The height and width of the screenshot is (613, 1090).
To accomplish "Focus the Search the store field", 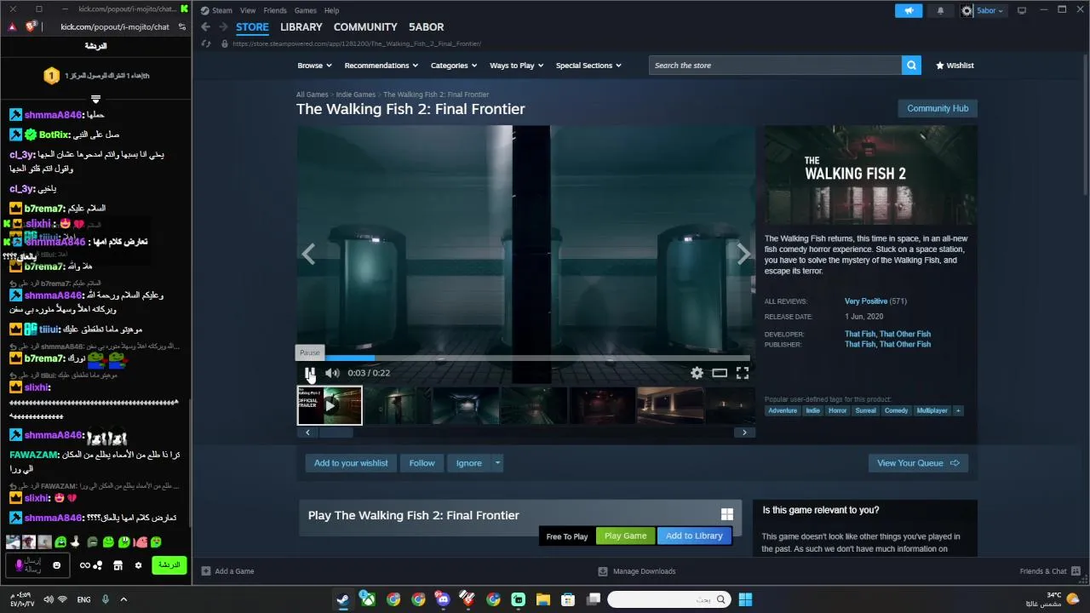I will pyautogui.click(x=775, y=66).
